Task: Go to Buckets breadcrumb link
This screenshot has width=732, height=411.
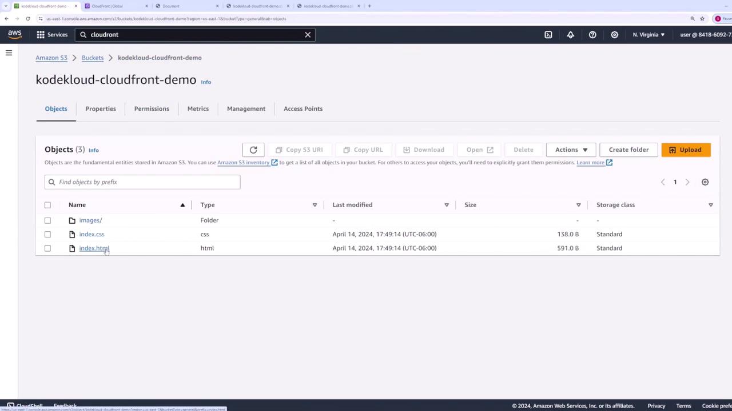Action: click(x=93, y=58)
